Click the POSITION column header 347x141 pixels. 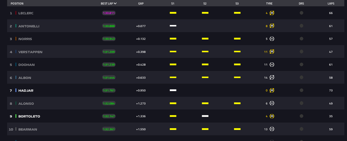(x=17, y=3)
